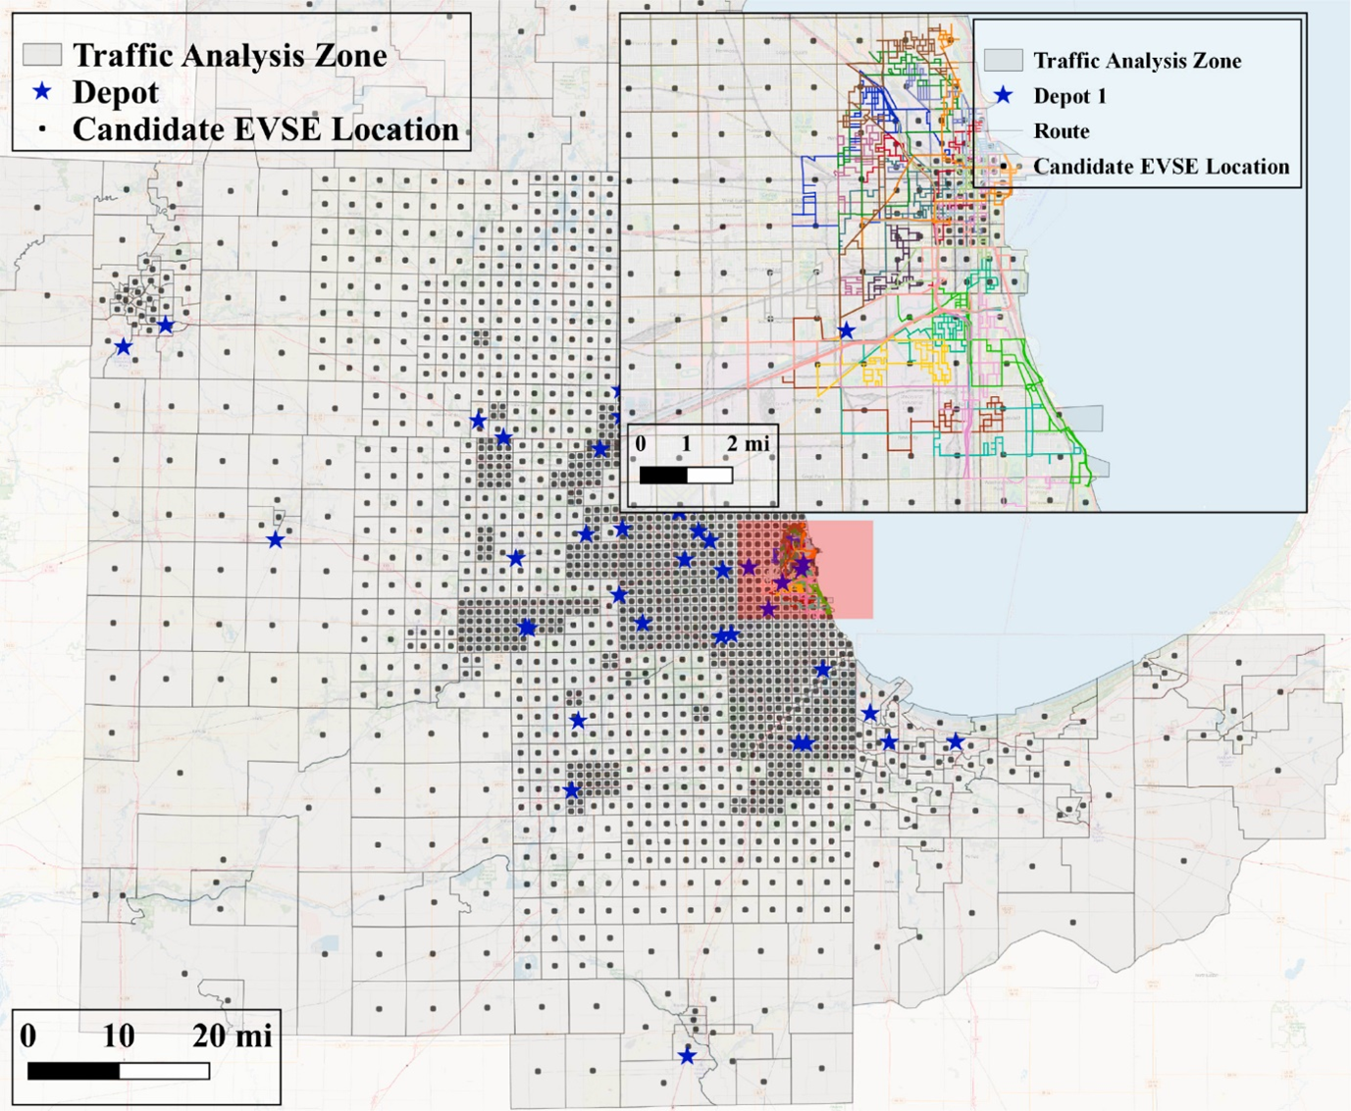Viewport: 1351px width, 1111px height.
Task: Click "Candidate EVSE Location" in the large main legend
Action: point(266,129)
